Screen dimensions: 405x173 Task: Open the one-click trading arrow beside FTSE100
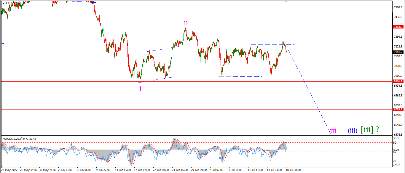pyautogui.click(x=3, y=3)
